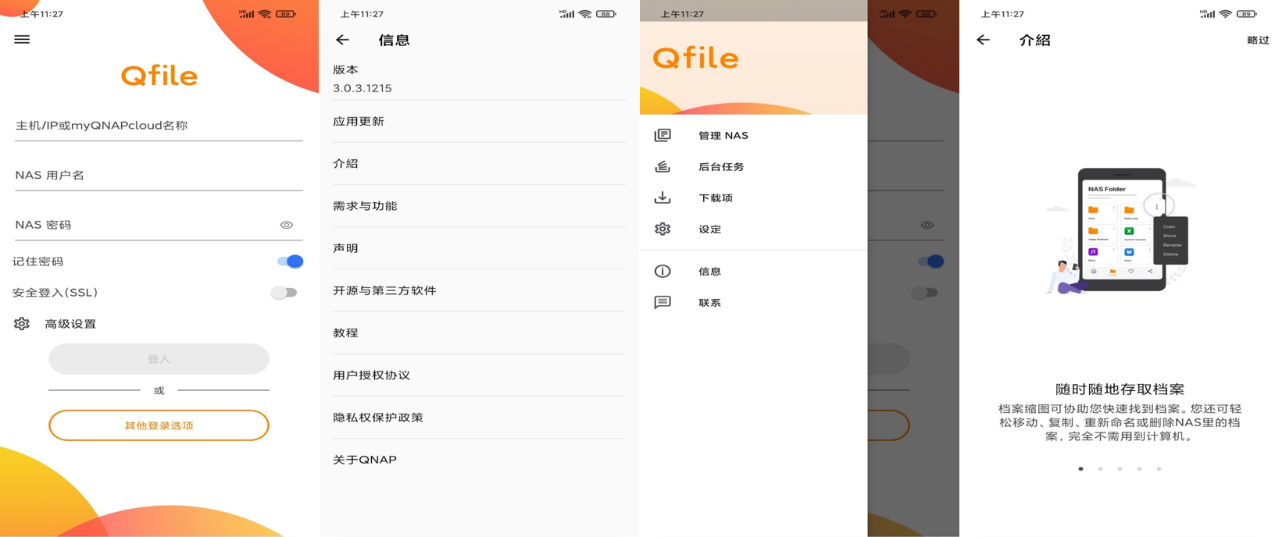Focus the NAS 用户名 field

coord(159,175)
